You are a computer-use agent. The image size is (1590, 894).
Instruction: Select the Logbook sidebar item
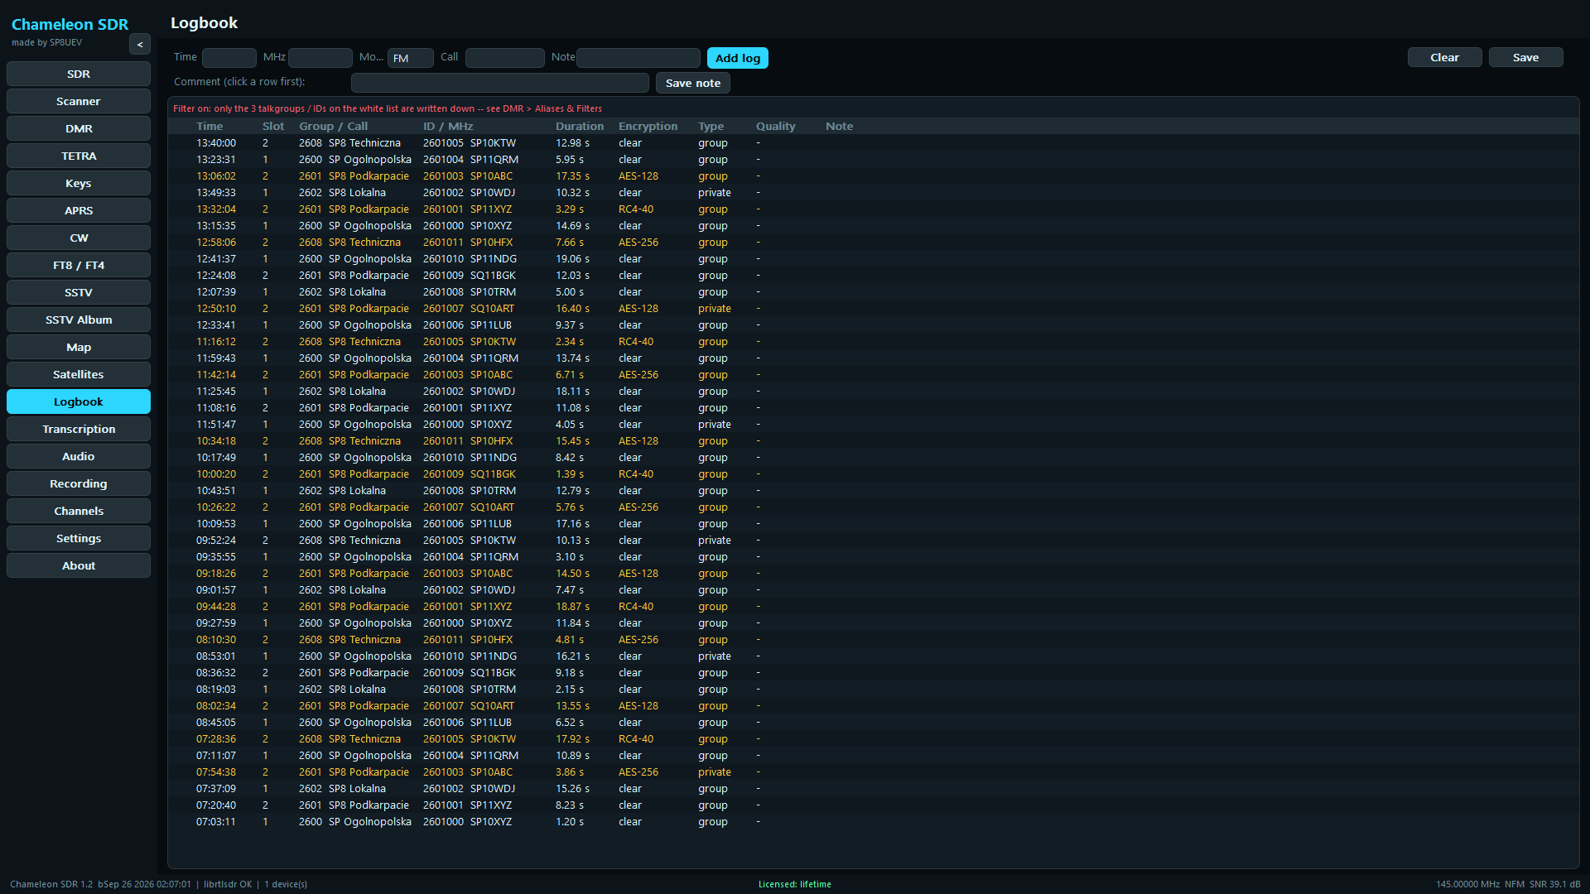[x=79, y=401]
